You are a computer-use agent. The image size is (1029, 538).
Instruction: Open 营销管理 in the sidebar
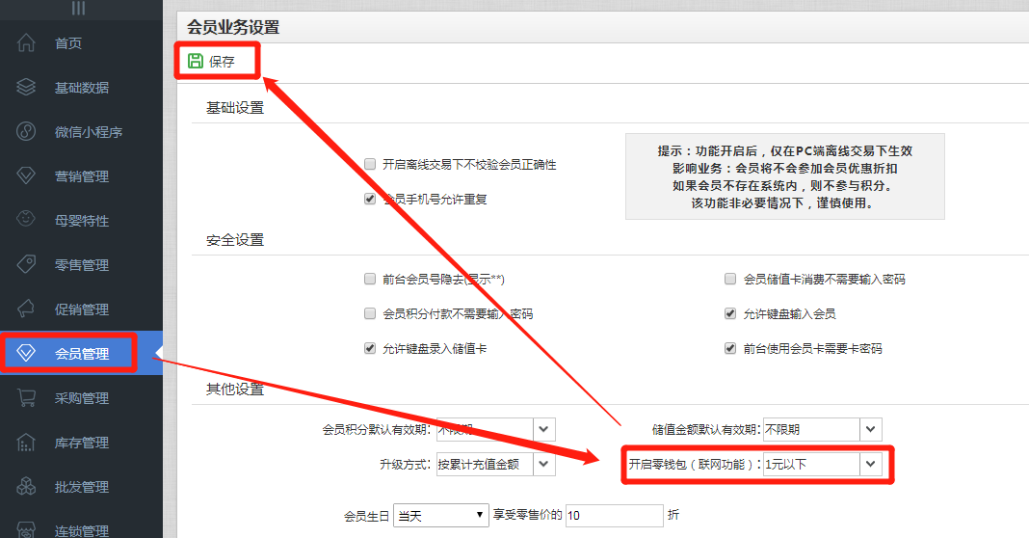click(81, 176)
